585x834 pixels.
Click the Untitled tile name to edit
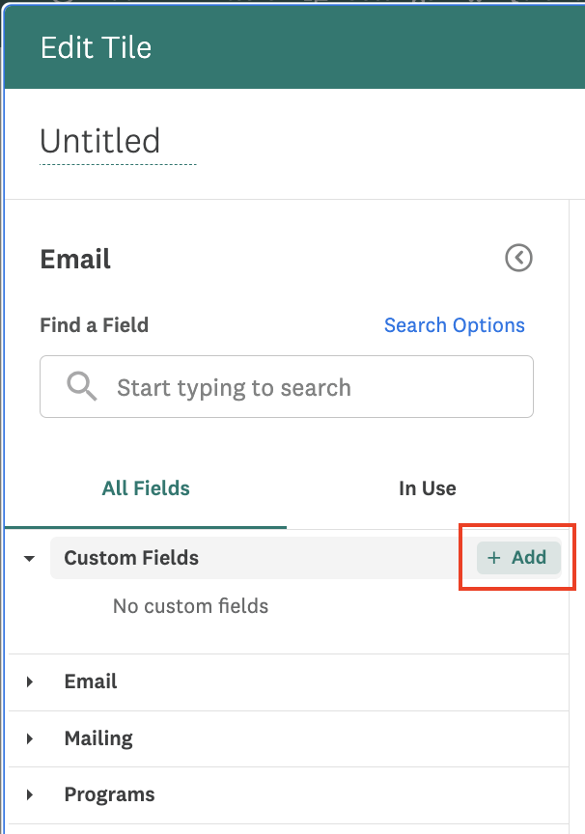[x=100, y=142]
